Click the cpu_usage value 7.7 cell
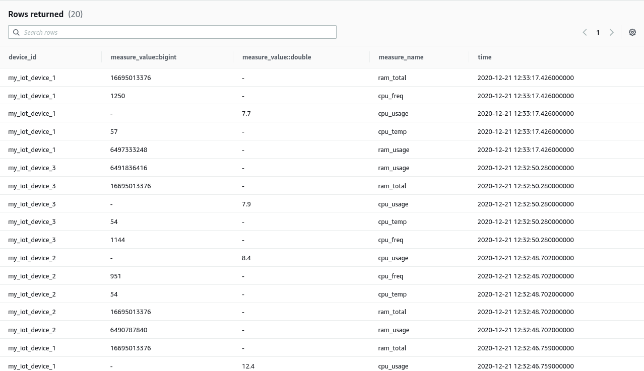The width and height of the screenshot is (644, 371). pos(246,113)
